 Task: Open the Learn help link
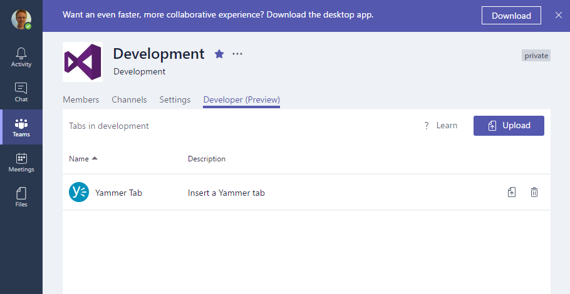click(447, 126)
